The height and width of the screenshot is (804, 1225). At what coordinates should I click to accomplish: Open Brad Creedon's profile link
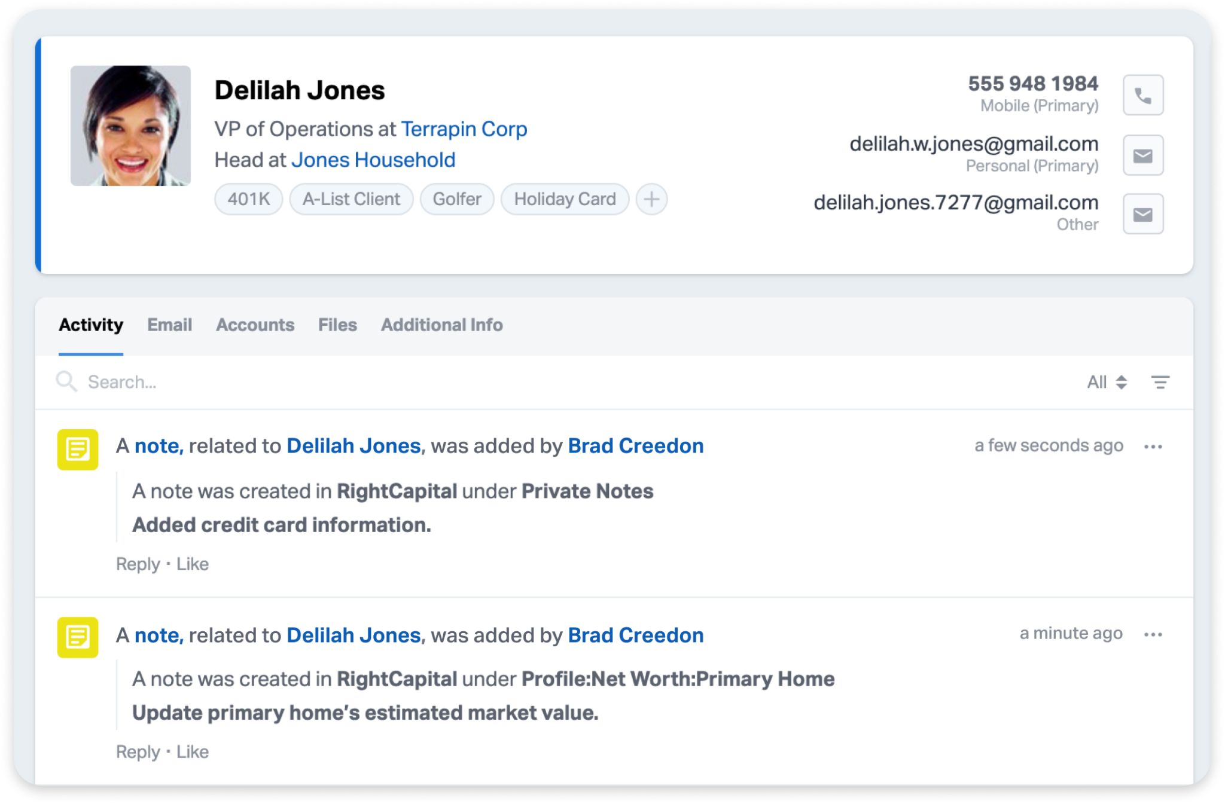click(x=635, y=445)
